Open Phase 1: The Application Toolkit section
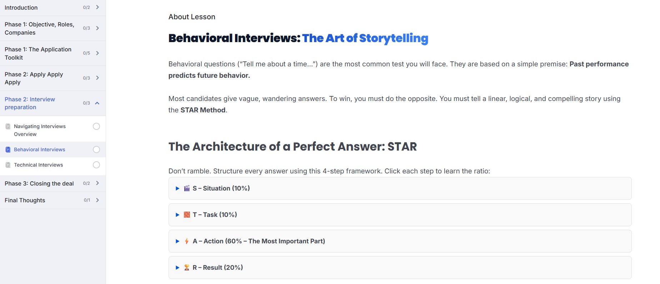This screenshot has width=660, height=284. click(x=38, y=53)
